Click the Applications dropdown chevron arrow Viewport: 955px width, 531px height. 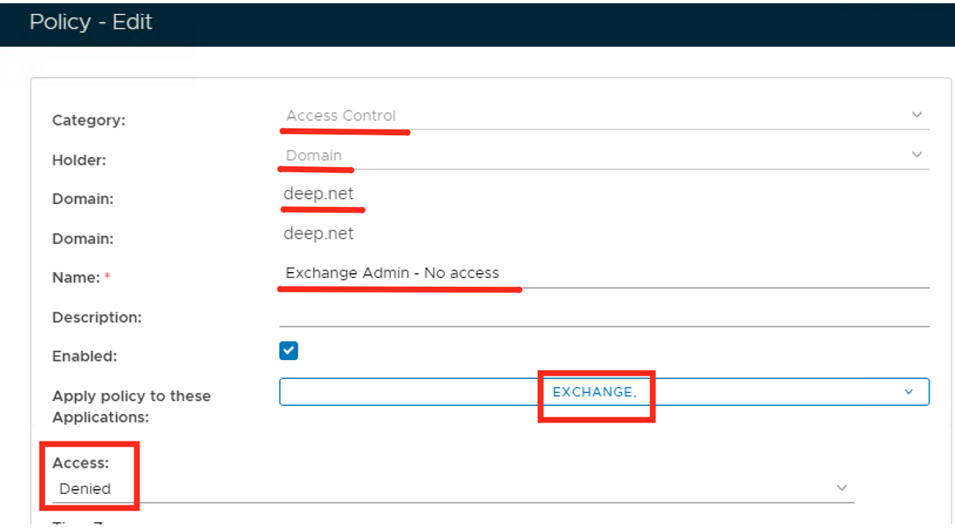[908, 392]
